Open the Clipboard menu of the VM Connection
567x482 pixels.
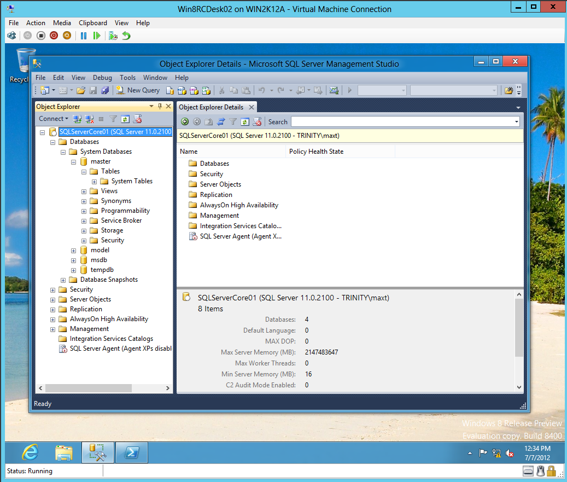pyautogui.click(x=93, y=23)
